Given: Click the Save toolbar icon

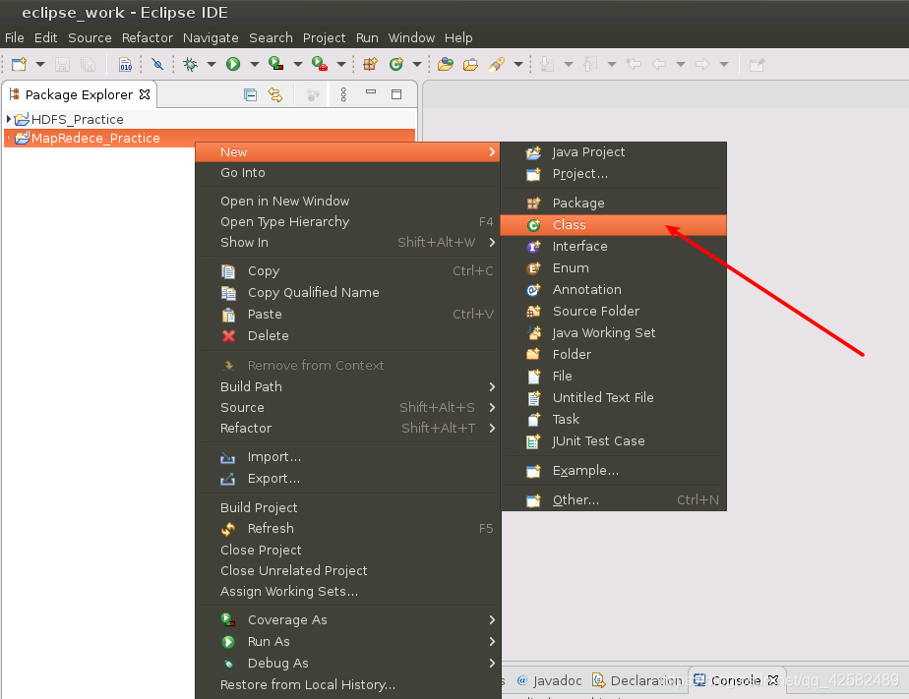Looking at the screenshot, I should click(x=63, y=64).
